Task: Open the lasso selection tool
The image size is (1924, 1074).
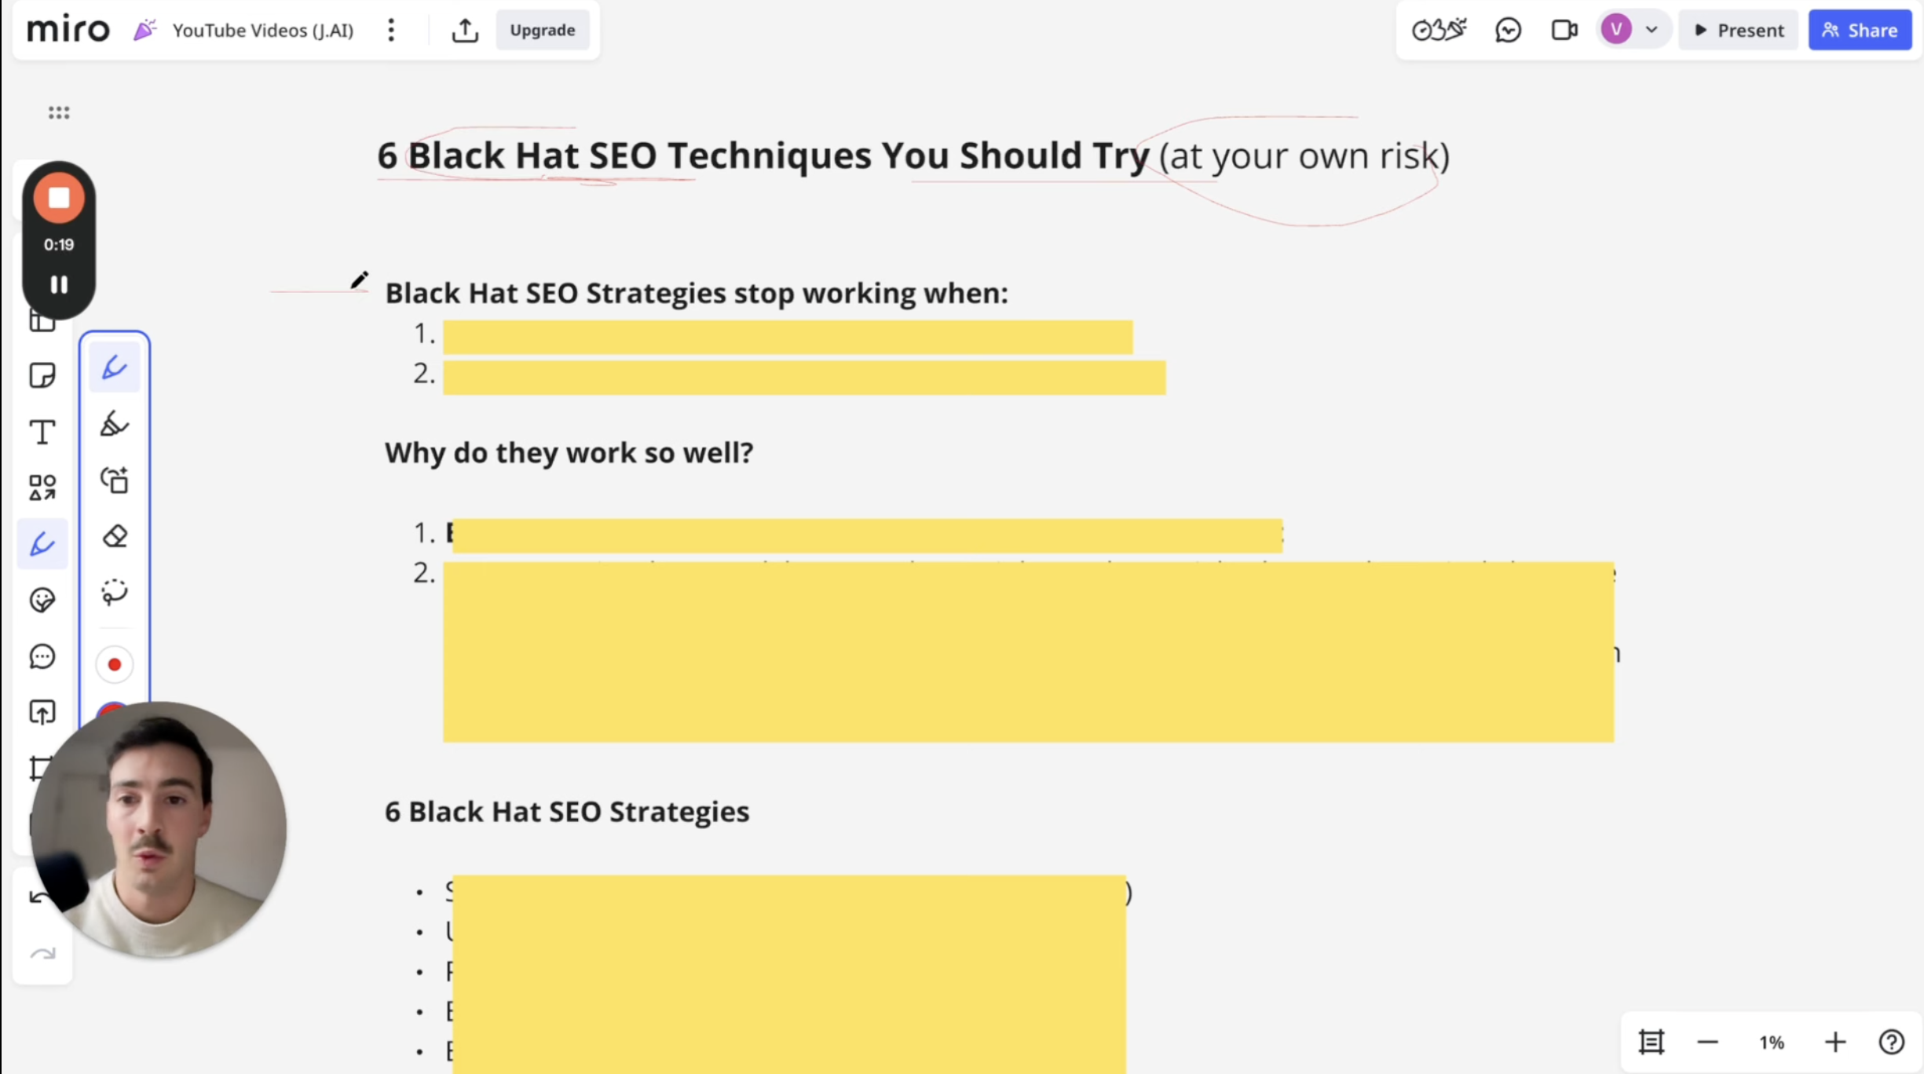Action: tap(115, 592)
